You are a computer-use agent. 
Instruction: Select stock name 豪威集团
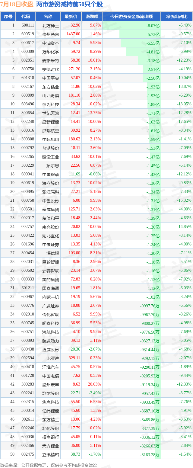pyautogui.click(x=51, y=209)
